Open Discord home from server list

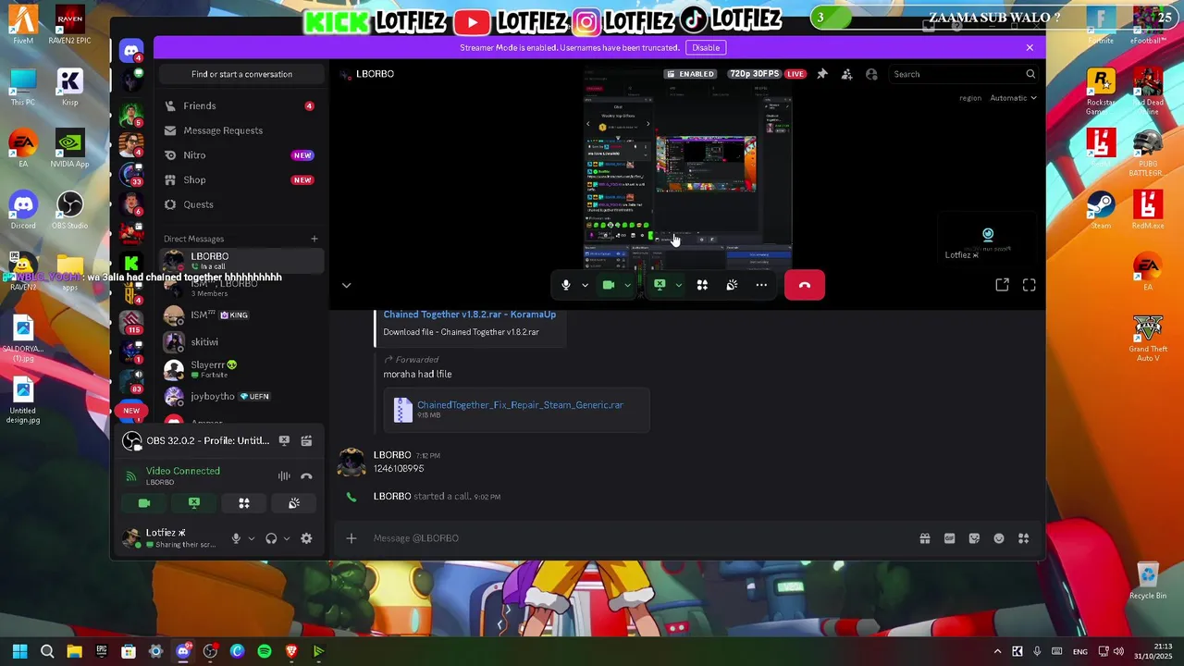(131, 52)
